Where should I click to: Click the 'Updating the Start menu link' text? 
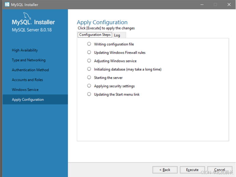click(x=117, y=94)
